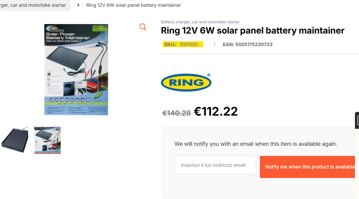The width and height of the screenshot is (359, 199).
Task: Click the 'SKU:' label
Action: click(x=170, y=44)
